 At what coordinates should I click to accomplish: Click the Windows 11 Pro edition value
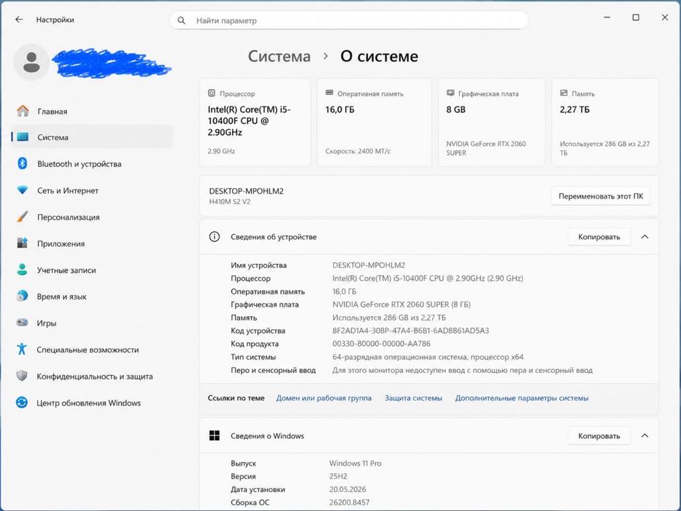(355, 464)
